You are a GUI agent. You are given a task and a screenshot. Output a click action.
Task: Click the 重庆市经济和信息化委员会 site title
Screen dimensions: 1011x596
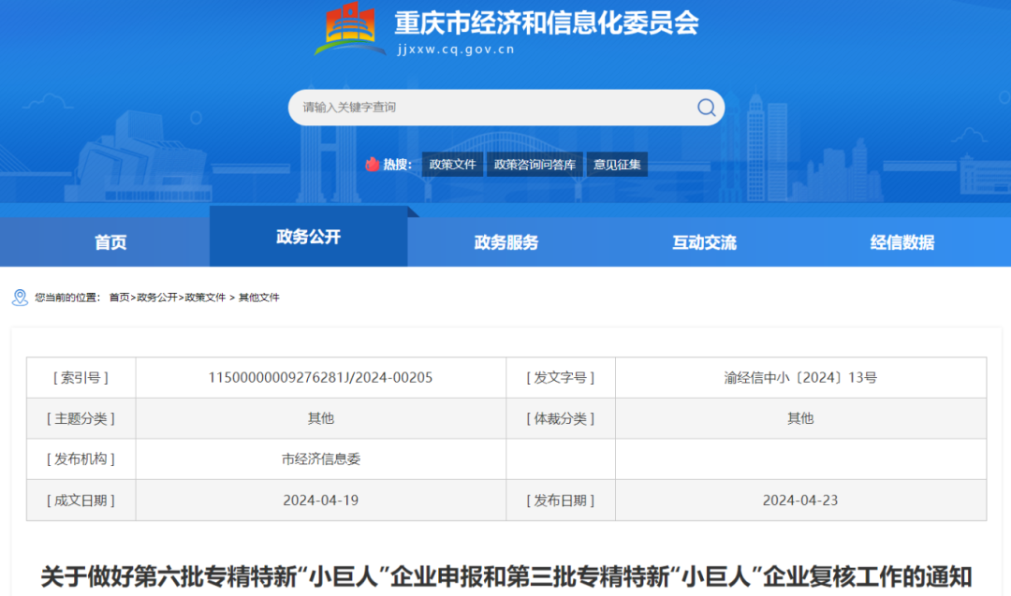click(546, 22)
